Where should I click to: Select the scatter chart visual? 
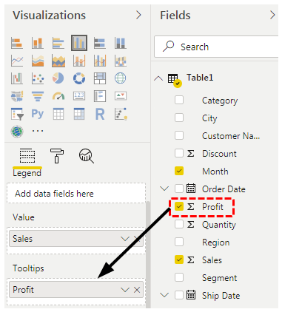pos(38,78)
